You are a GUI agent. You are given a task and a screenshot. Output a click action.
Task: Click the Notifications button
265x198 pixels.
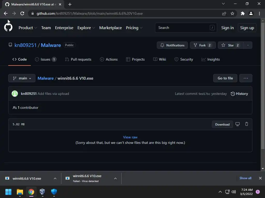[x=172, y=45]
